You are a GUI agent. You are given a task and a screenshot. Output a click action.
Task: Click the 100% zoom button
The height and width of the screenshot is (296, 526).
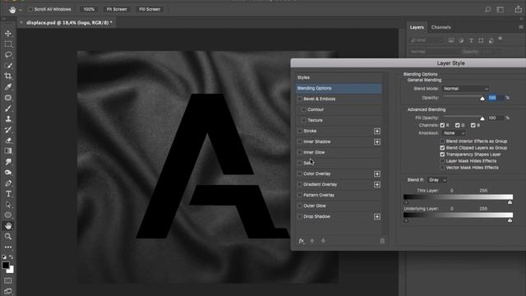coord(89,9)
